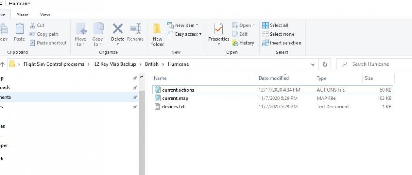
Task: Click the 103 KB size cell
Action: (384, 98)
